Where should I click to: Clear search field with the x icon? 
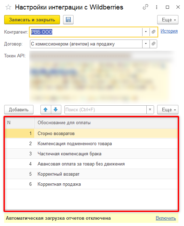click(x=150, y=110)
